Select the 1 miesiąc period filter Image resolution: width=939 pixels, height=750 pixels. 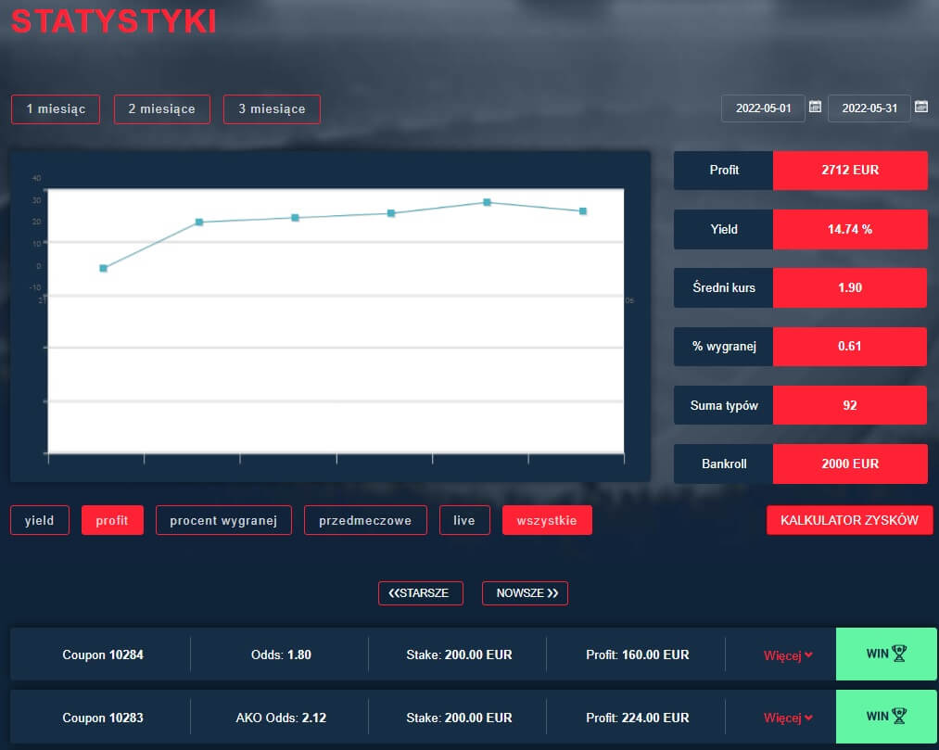pos(56,109)
